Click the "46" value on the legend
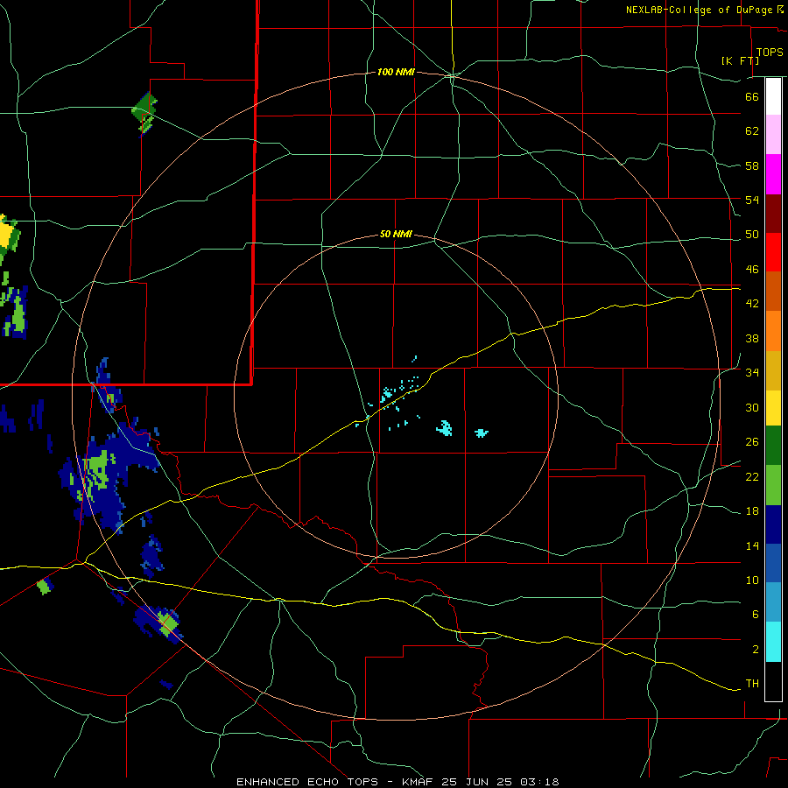 pos(752,270)
